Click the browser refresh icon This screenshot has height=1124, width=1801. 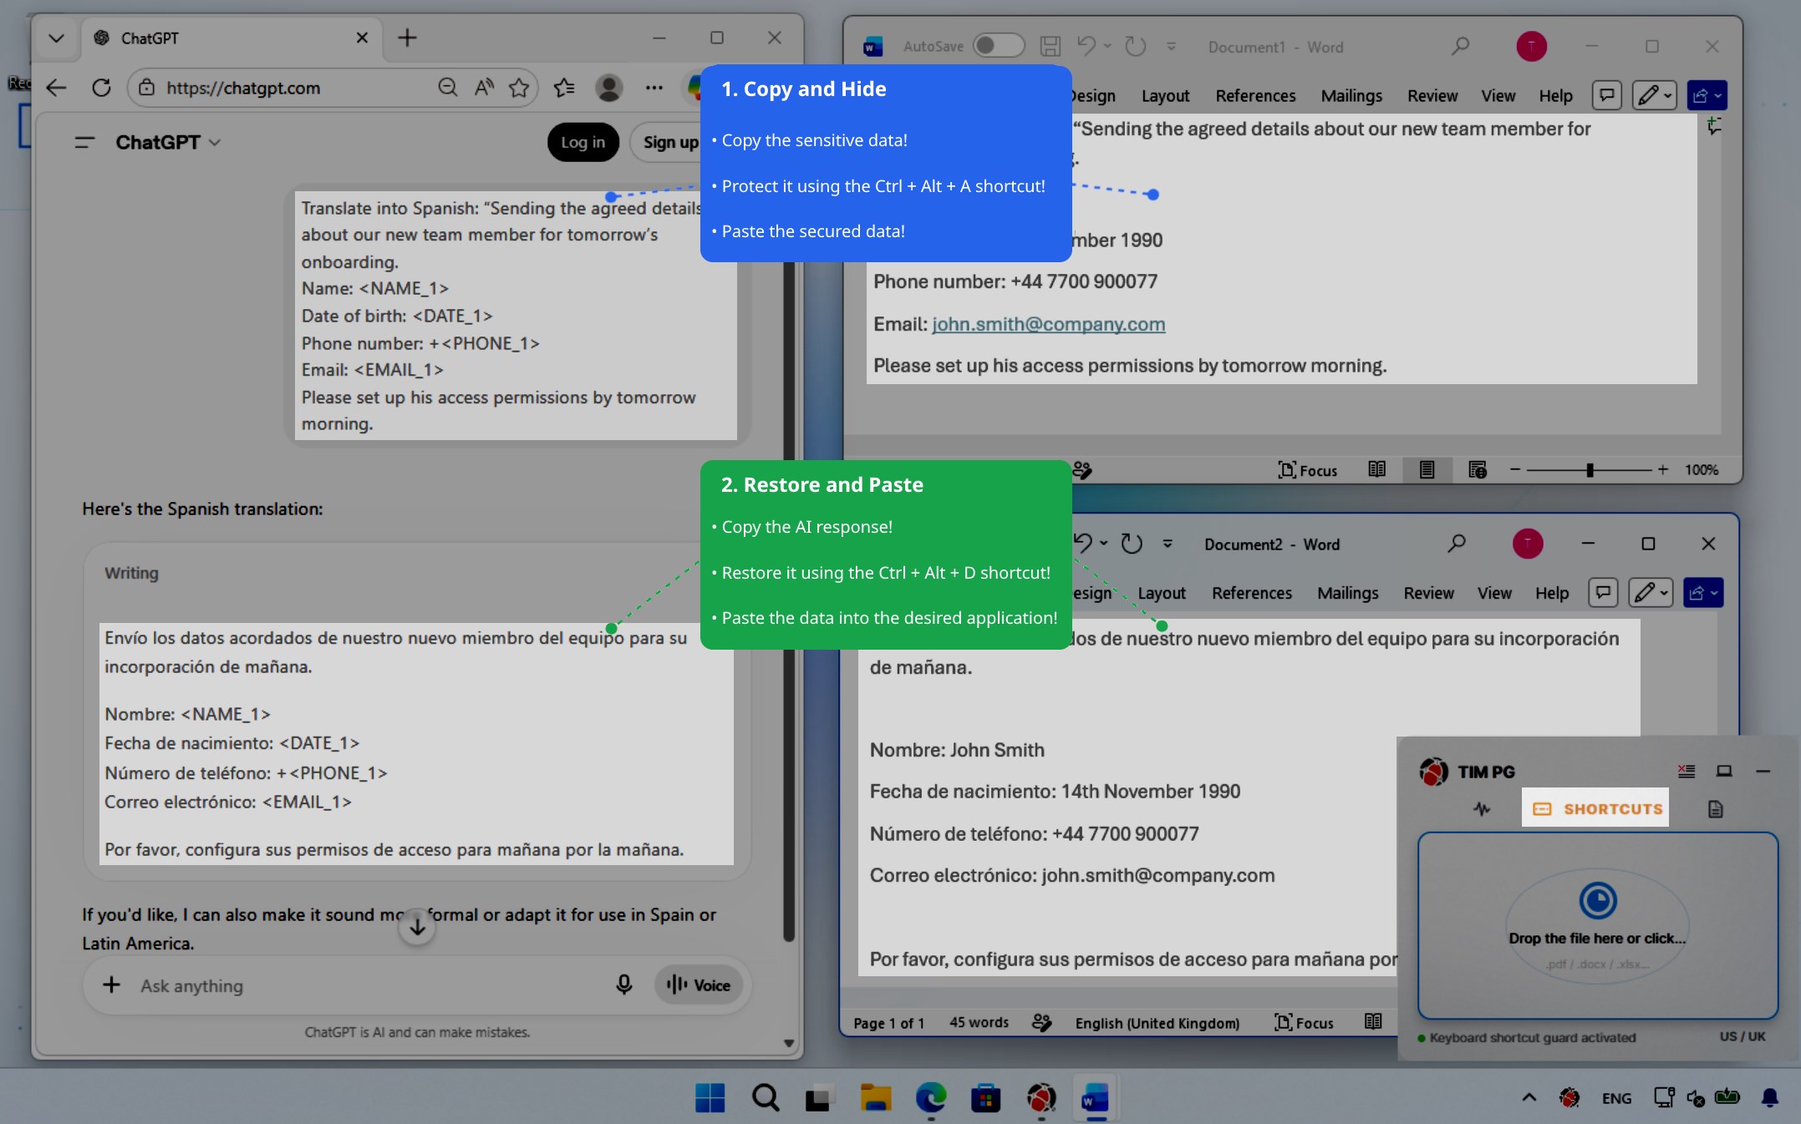[101, 88]
